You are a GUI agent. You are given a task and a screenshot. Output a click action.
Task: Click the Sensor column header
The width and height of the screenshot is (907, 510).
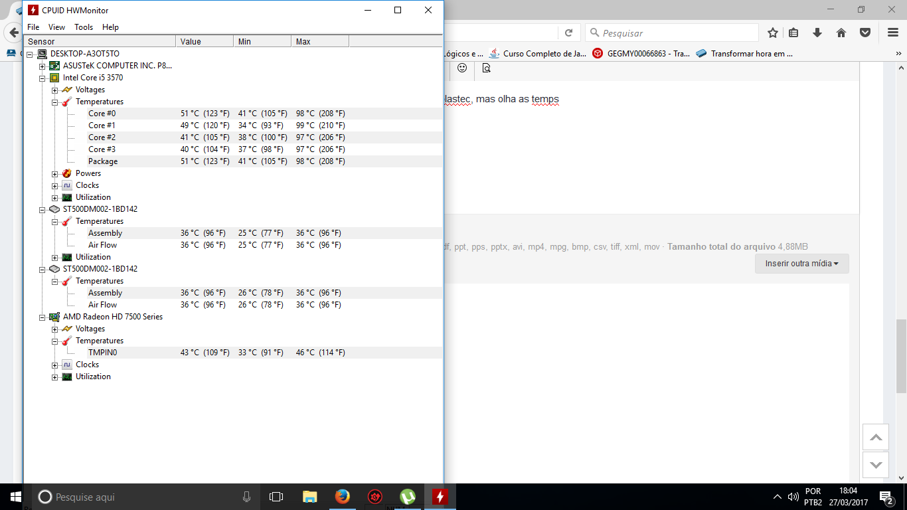100,42
